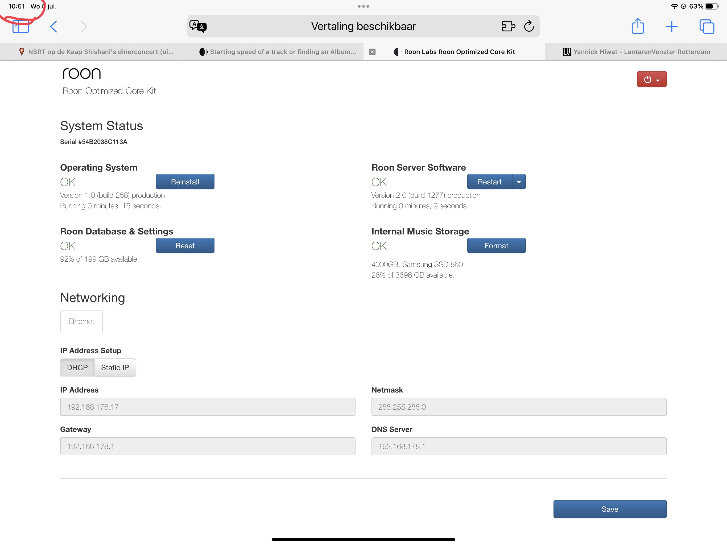Image resolution: width=727 pixels, height=545 pixels.
Task: Open a new tab with plus icon
Action: click(x=671, y=26)
